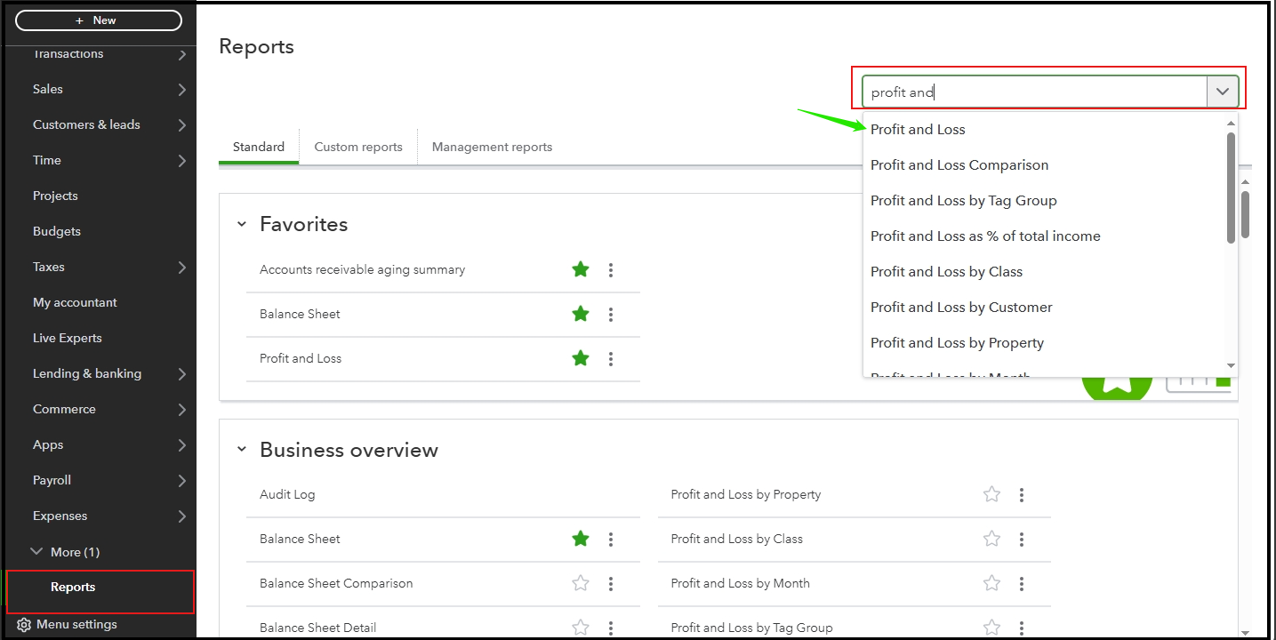Open three-dot menu for Balance Sheet in Business overview
The image size is (1276, 640).
[611, 539]
